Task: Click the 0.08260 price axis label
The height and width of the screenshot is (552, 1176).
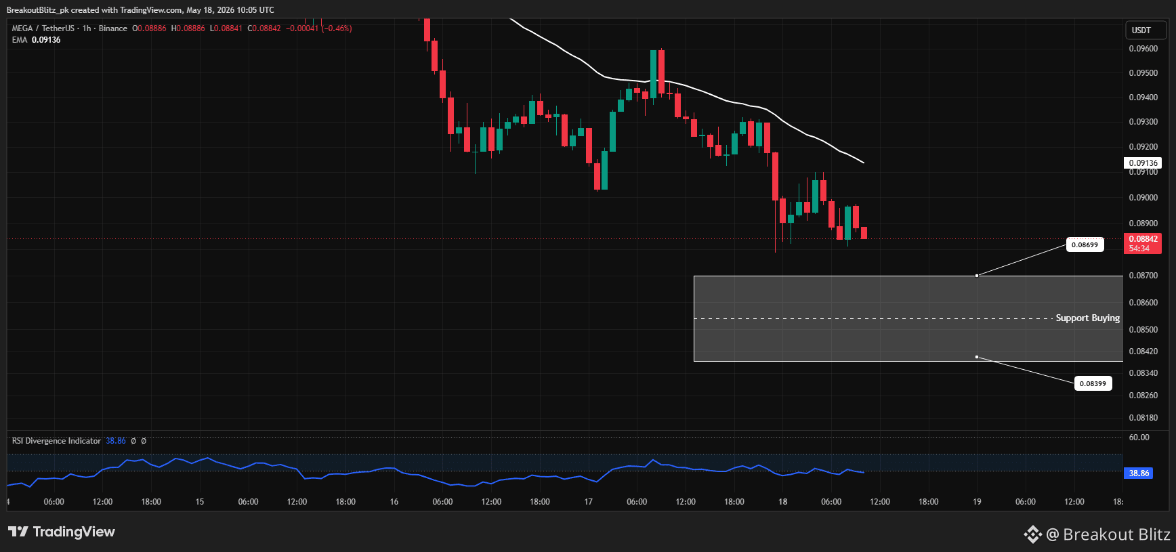Action: coord(1143,396)
